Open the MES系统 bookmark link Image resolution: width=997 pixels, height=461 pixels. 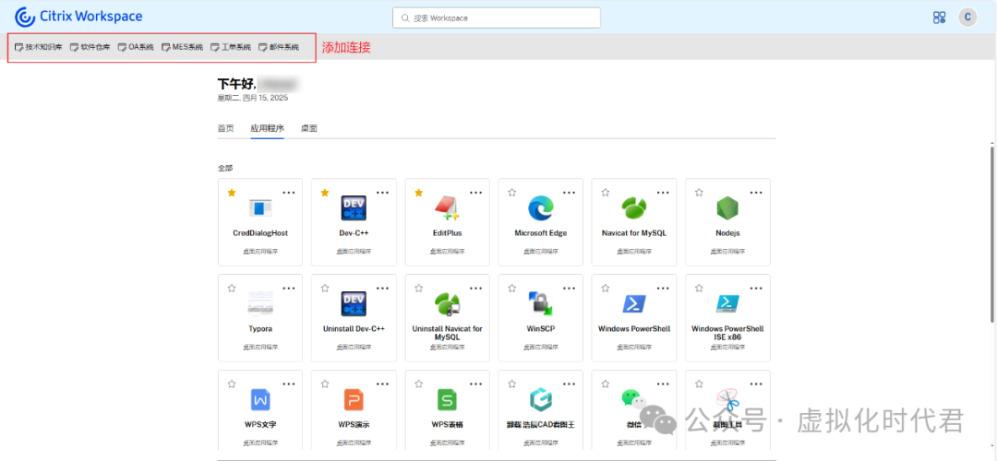(x=182, y=47)
